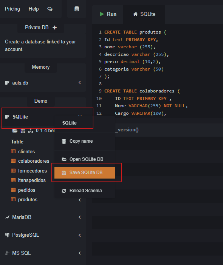Viewport: 223px width, 265px height.
Task: Click the open folder icon under SQLite
Action: [x=15, y=131]
